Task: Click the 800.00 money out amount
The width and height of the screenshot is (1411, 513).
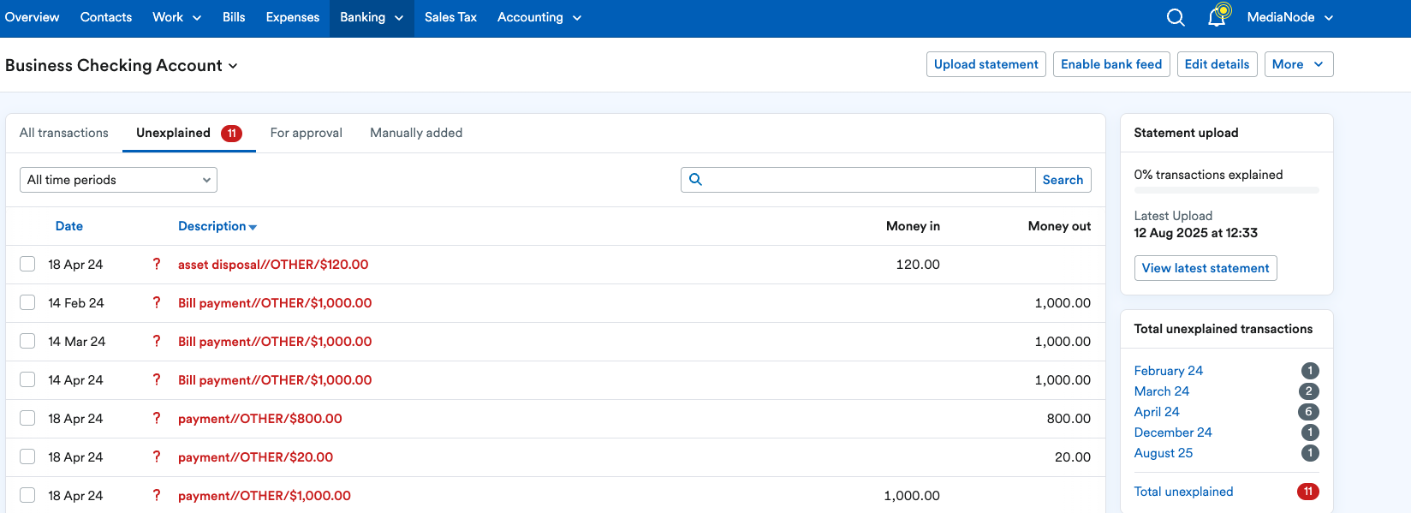Action: (1069, 419)
